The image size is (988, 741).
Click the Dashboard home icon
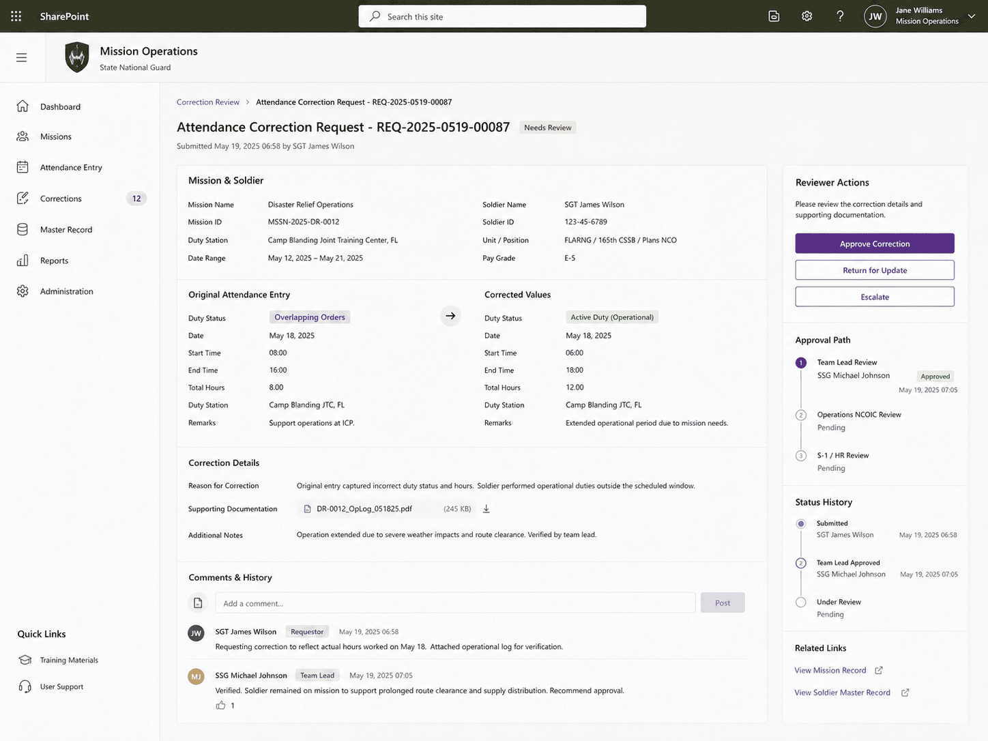coord(23,106)
